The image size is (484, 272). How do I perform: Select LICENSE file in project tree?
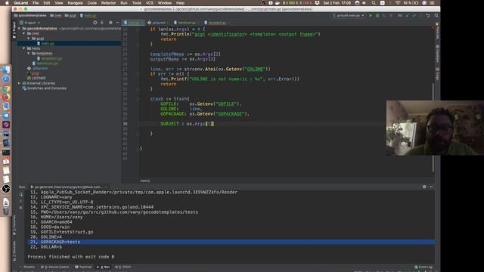tap(39, 78)
